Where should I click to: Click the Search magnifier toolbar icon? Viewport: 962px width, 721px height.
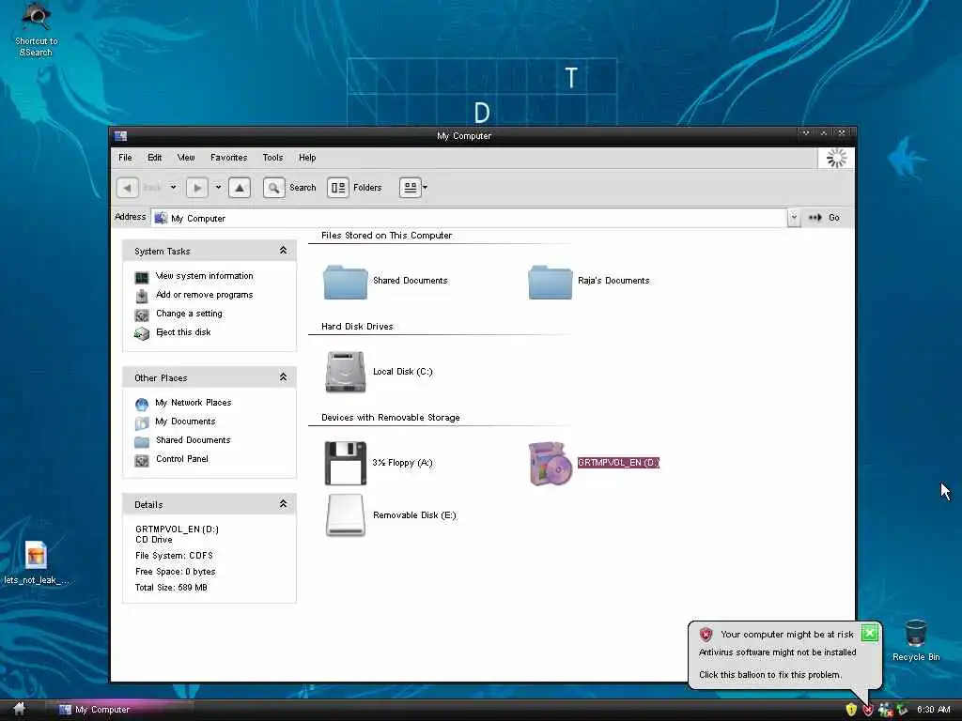pyautogui.click(x=273, y=188)
